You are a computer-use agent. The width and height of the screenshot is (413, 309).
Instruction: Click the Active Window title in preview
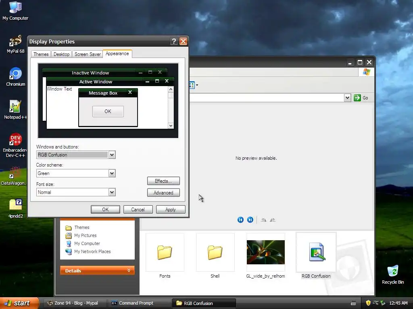(x=96, y=82)
